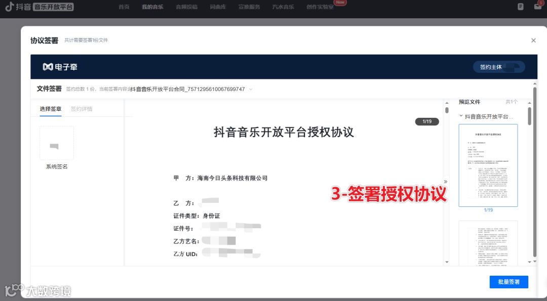Switch to 签约详情 tab

click(82, 109)
